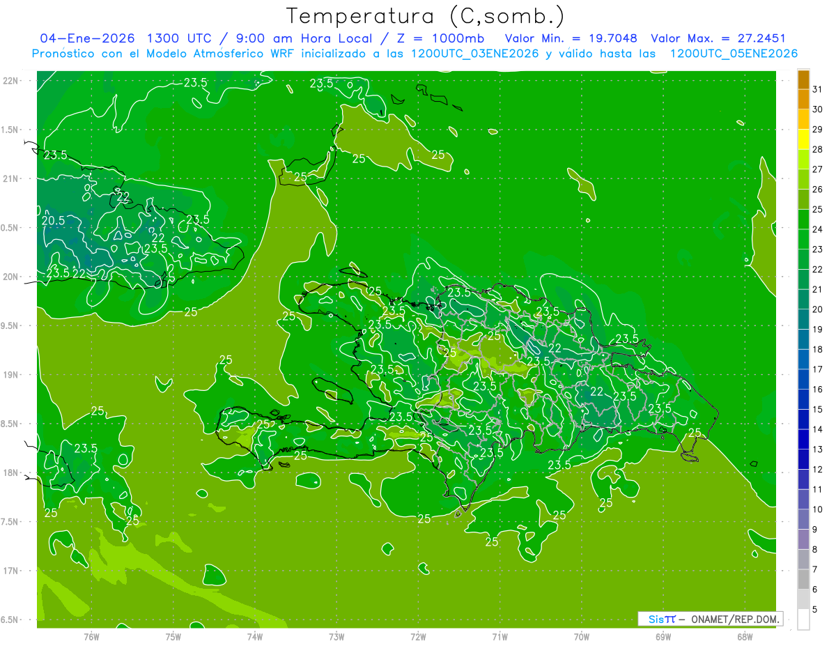Click the title "Temperatura (C,somb.)"
Viewport: 836px width, 646px height.
pos(425,16)
